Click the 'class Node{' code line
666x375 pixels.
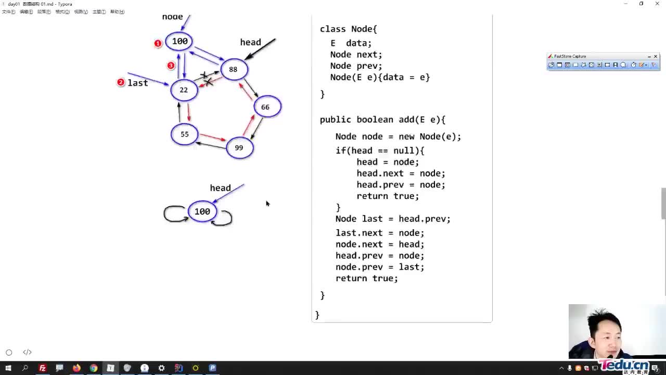pyautogui.click(x=348, y=29)
